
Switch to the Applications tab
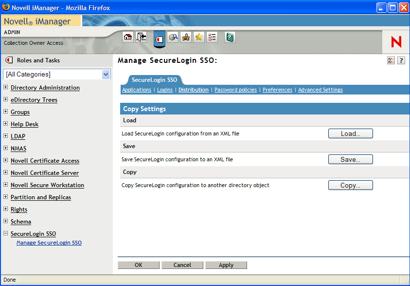[x=137, y=90]
